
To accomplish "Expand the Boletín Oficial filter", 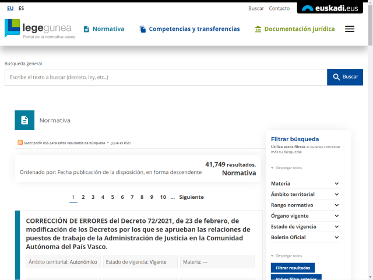I will click(x=305, y=237).
